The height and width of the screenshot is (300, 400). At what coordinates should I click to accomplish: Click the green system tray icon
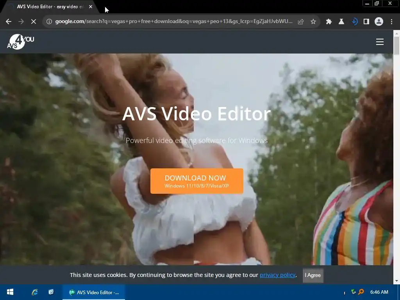pos(353,291)
